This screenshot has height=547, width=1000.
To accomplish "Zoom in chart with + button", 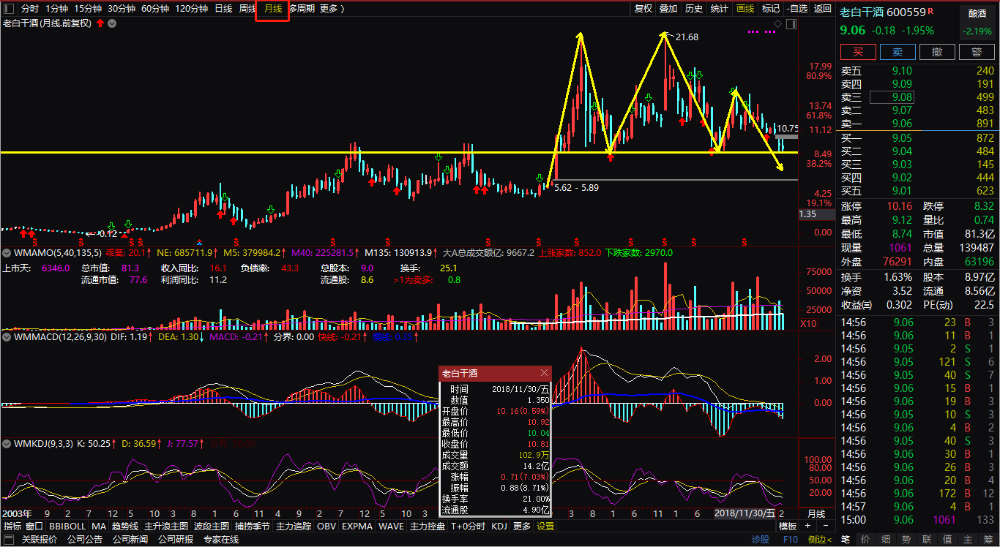I will tap(808, 526).
